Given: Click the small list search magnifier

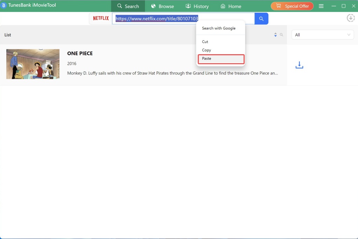Looking at the screenshot, I should pos(281,35).
